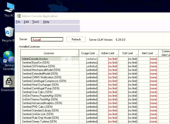Click Admin Limit [no limit] for Sentinel.BaseSw

pos(109,62)
